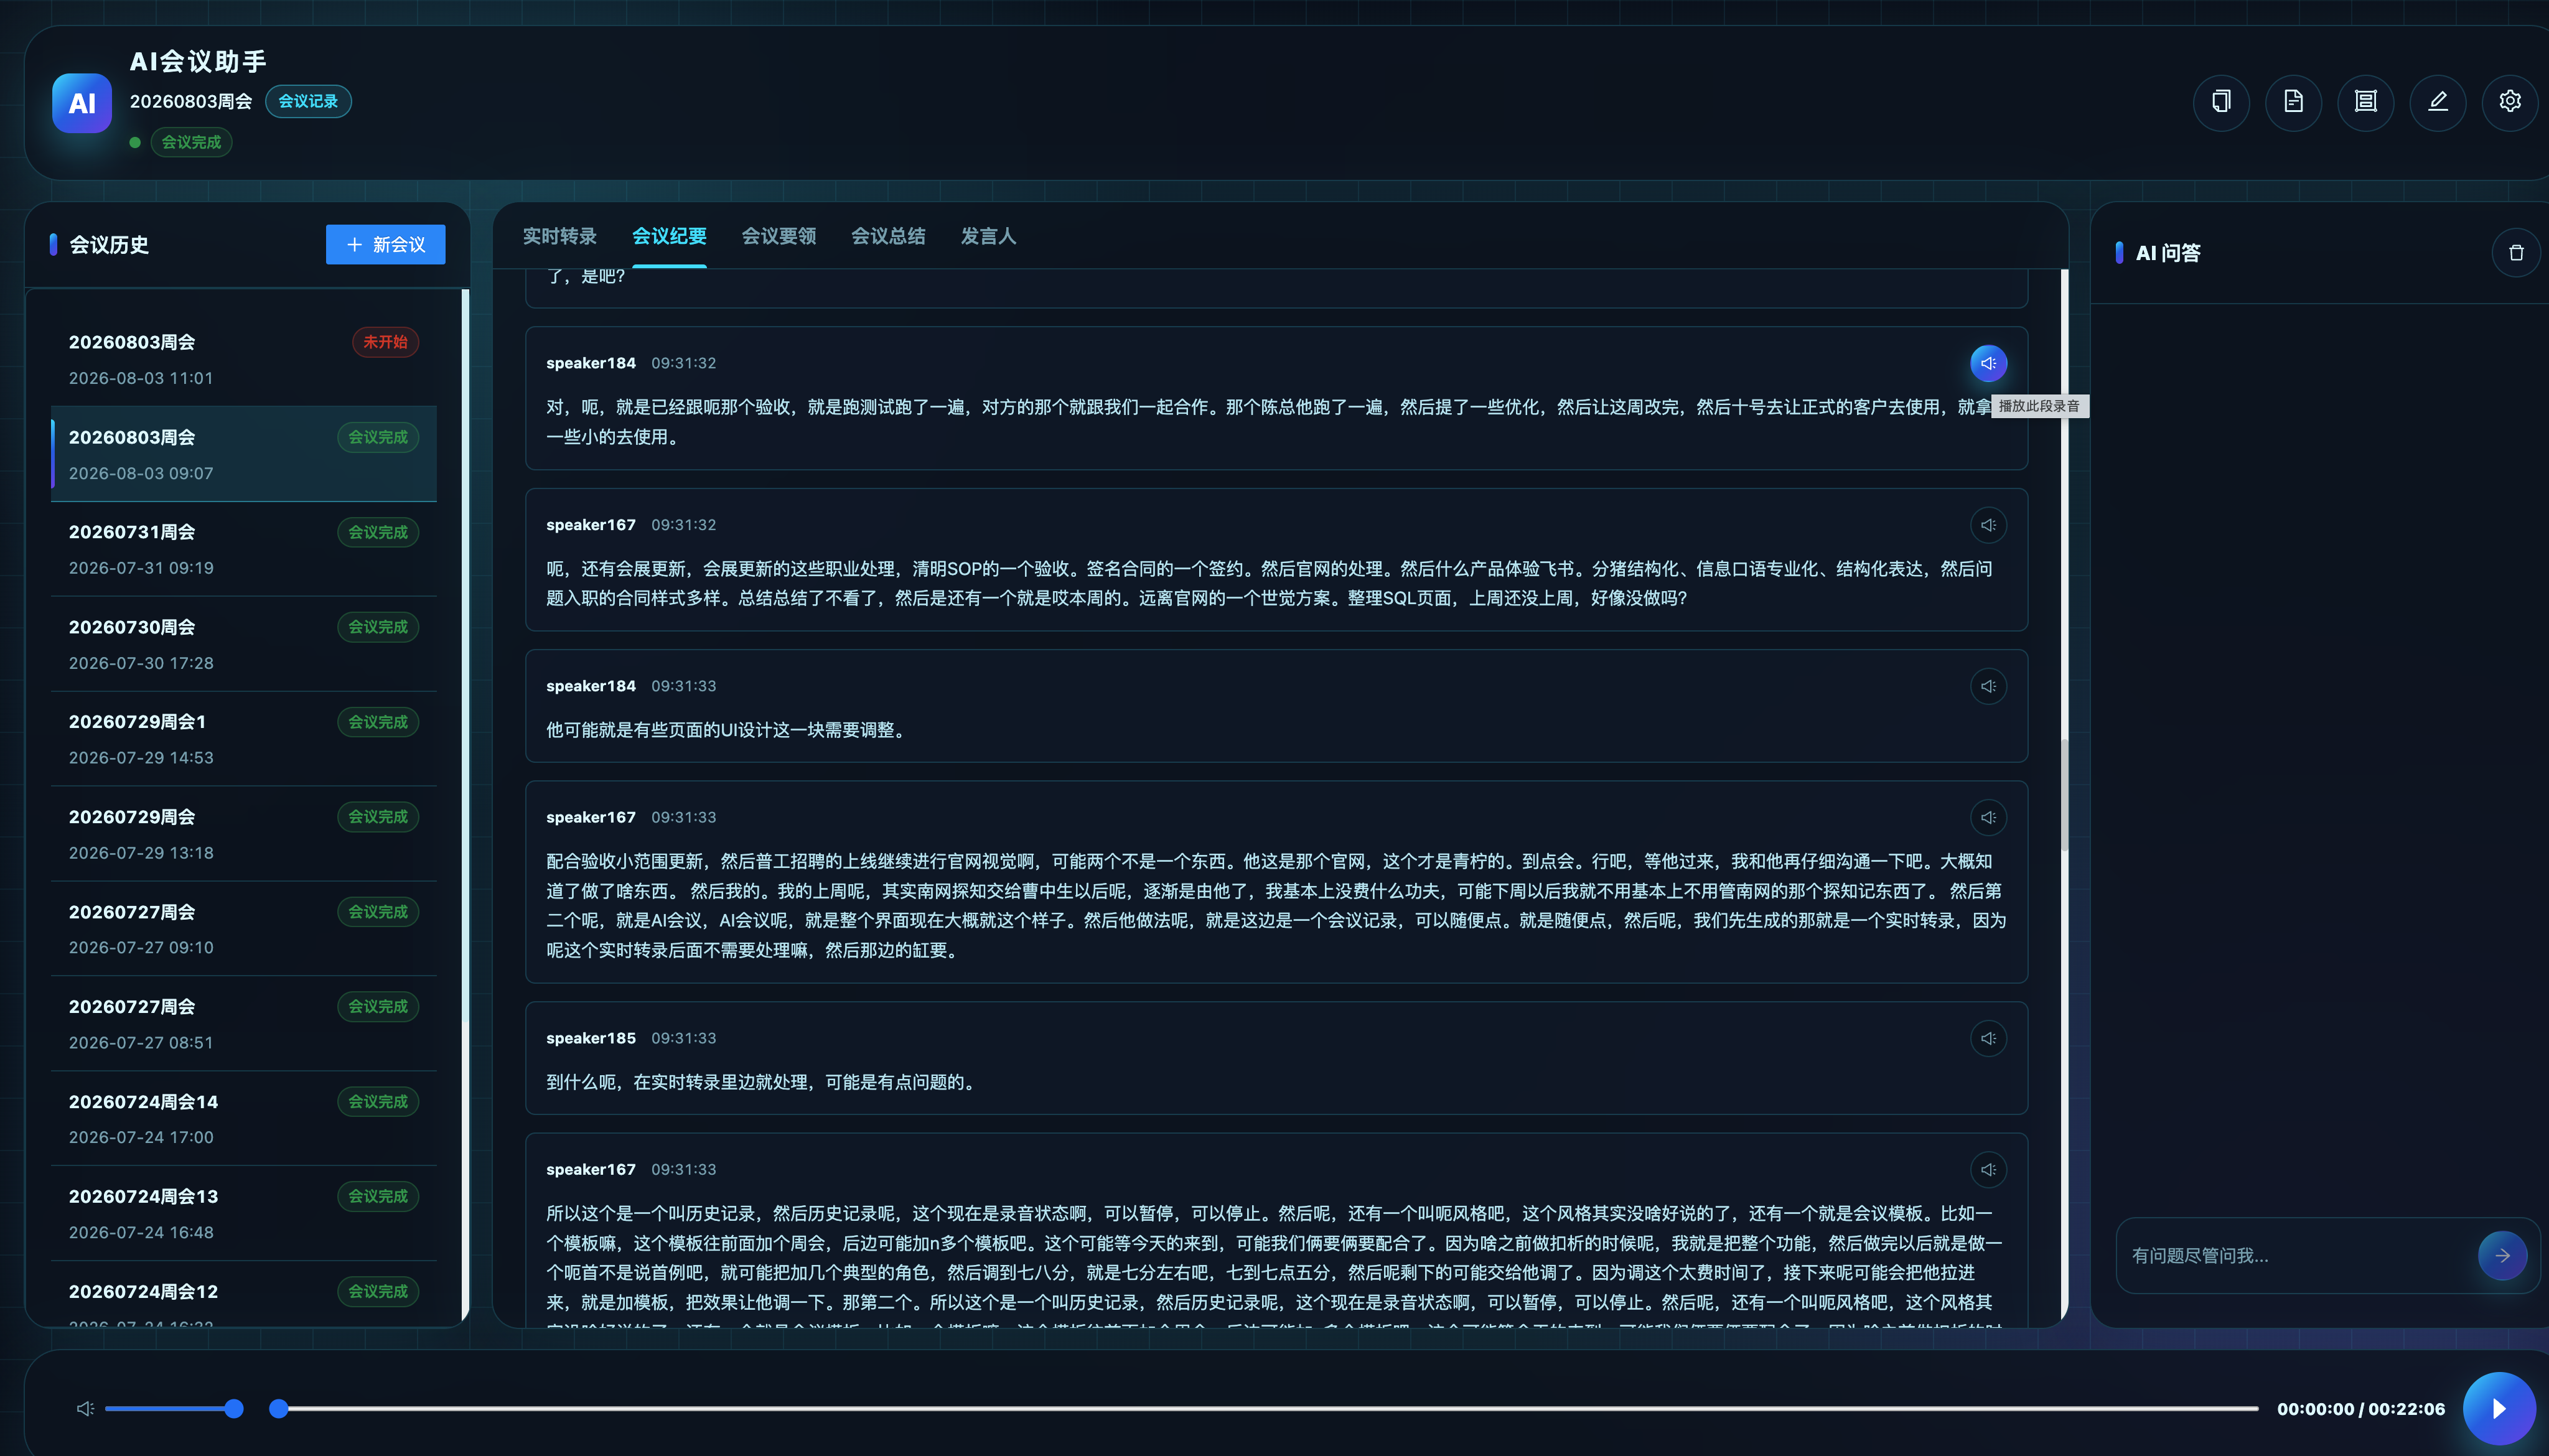
Task: Open the document file icon in header
Action: point(2293,101)
